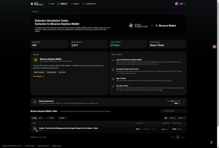Go to the Prev page
The image size is (219, 148).
click(172, 137)
